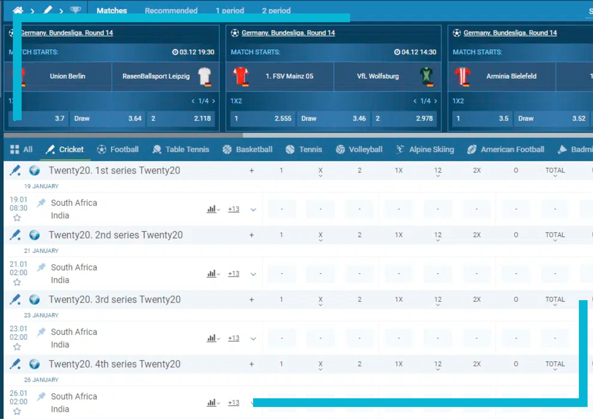Open +13 markets for 19.01 match

point(234,209)
